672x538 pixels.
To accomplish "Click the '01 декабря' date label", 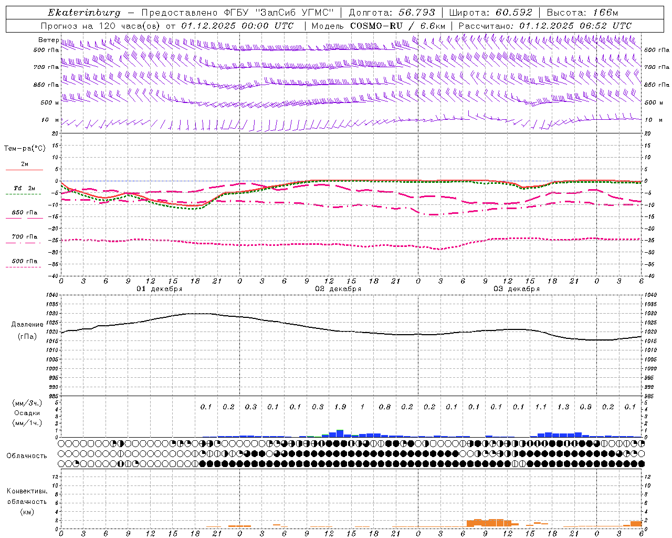I will 160,289.
